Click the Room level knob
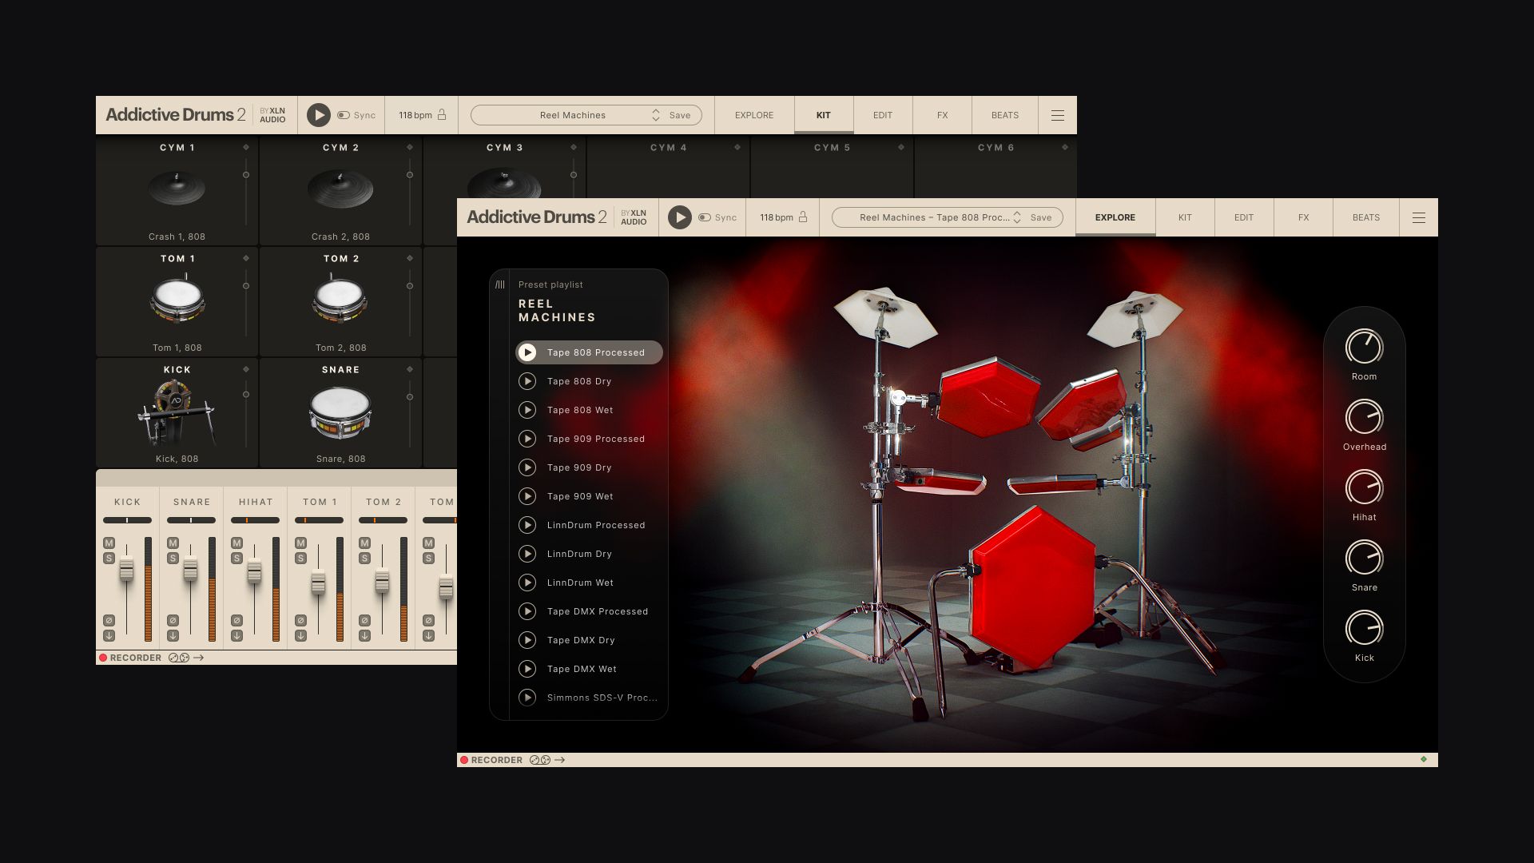Viewport: 1534px width, 863px height. [x=1364, y=348]
